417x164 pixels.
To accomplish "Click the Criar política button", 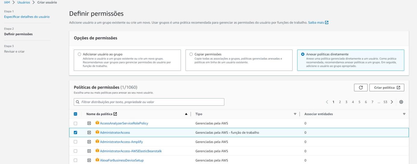I will [387, 87].
